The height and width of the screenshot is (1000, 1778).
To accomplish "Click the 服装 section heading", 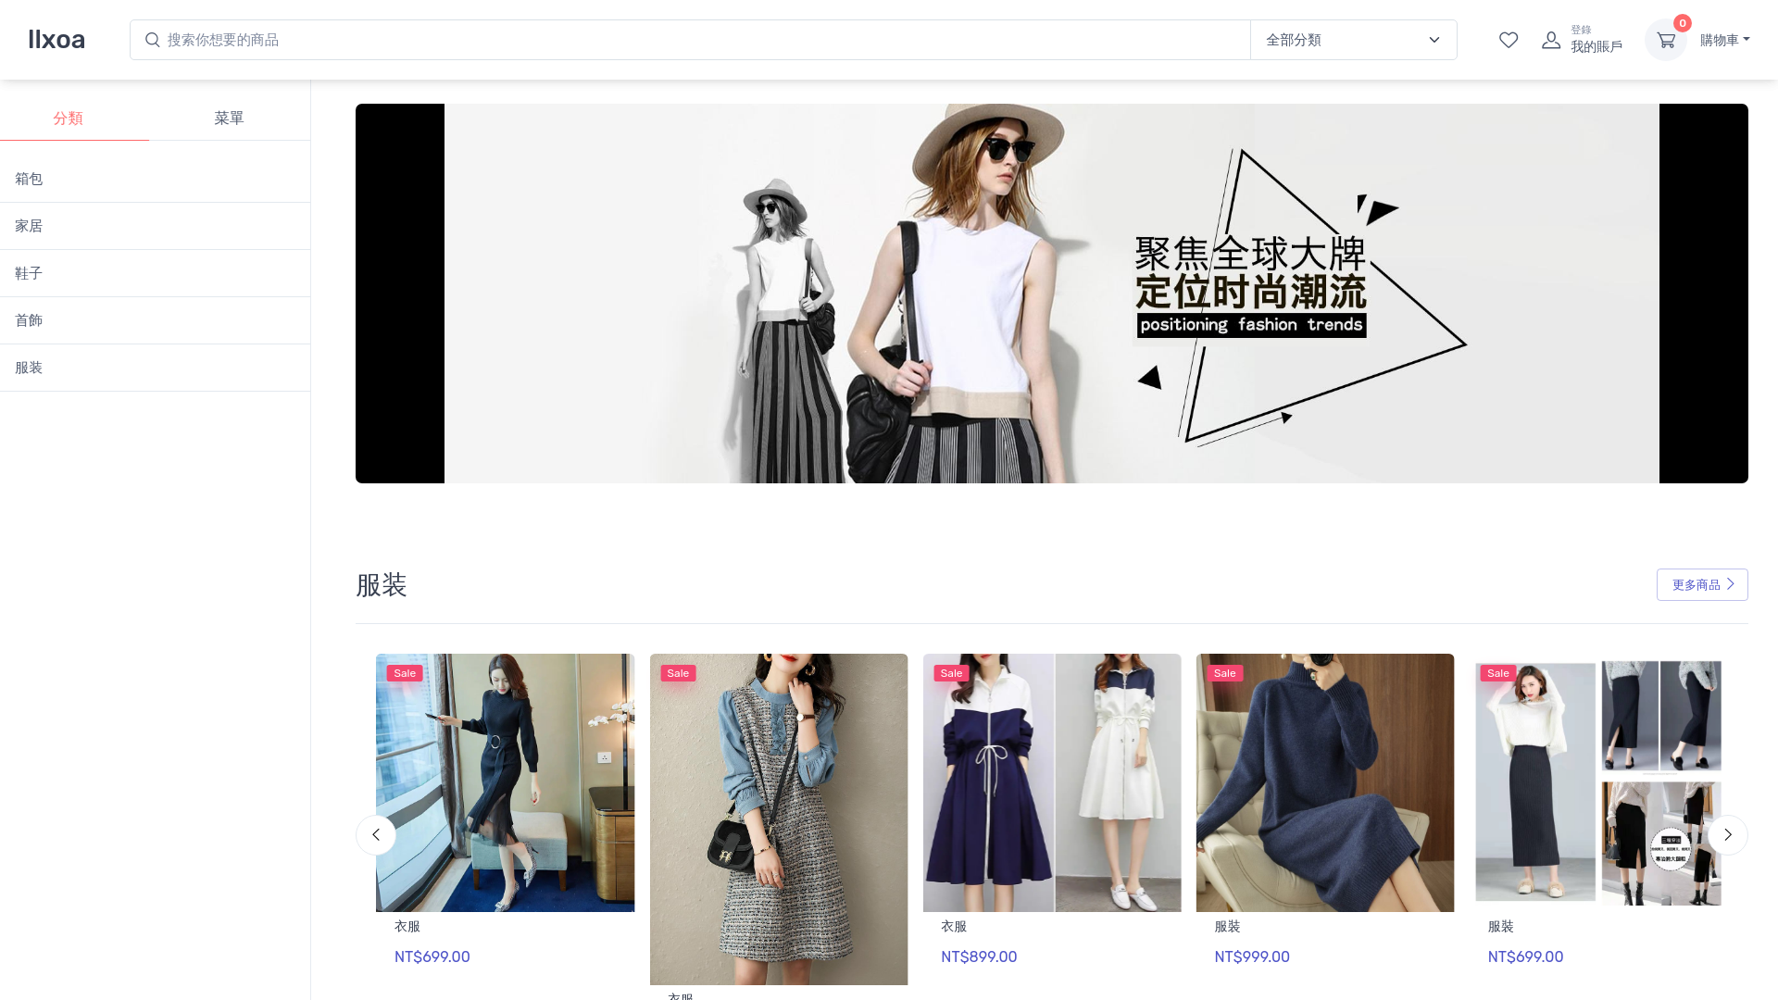I will point(382,584).
